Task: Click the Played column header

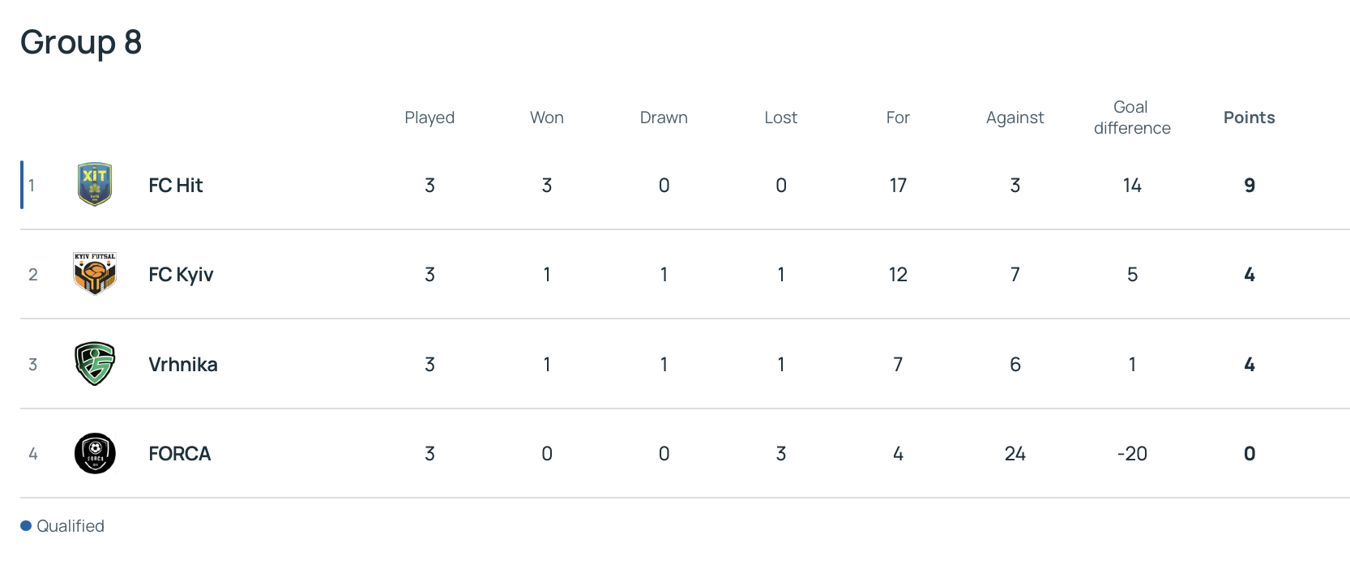Action: pyautogui.click(x=429, y=118)
